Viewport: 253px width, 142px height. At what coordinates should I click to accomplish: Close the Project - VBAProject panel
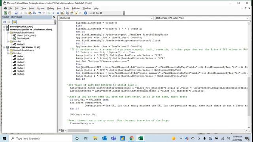tap(54, 17)
